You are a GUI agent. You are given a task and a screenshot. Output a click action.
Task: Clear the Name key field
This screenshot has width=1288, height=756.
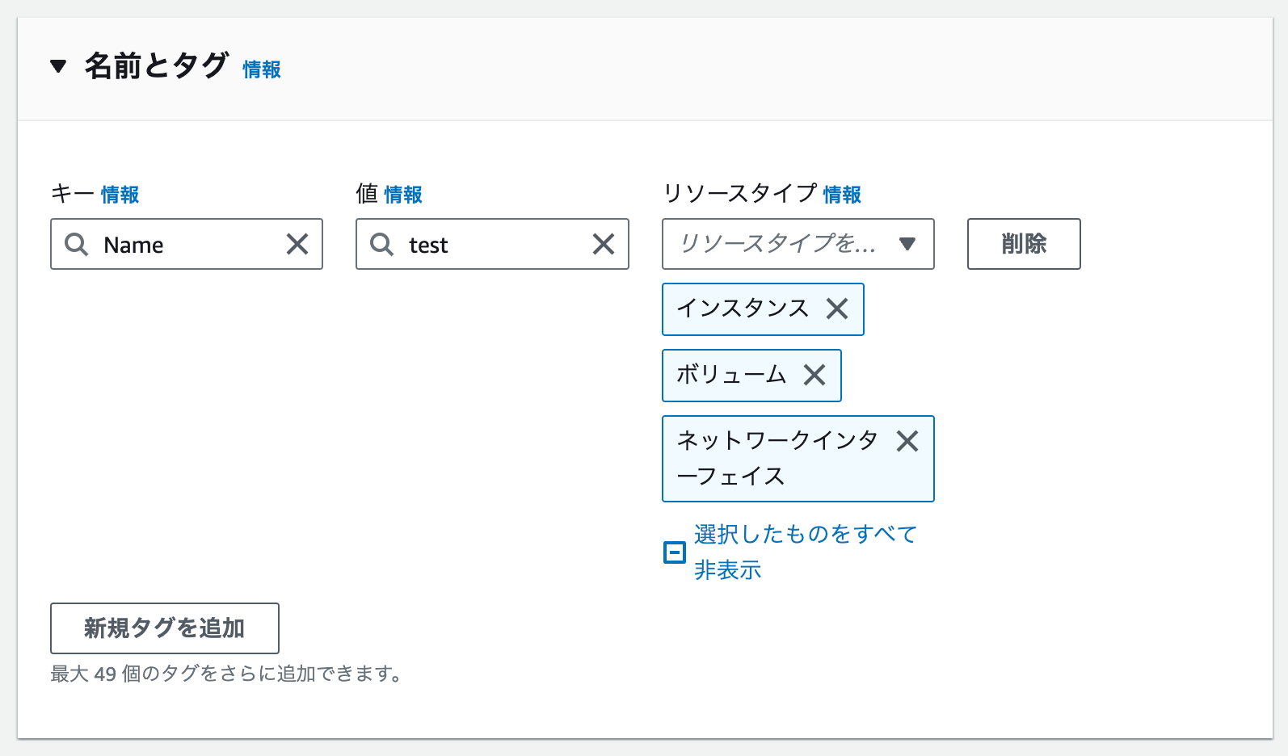297,244
